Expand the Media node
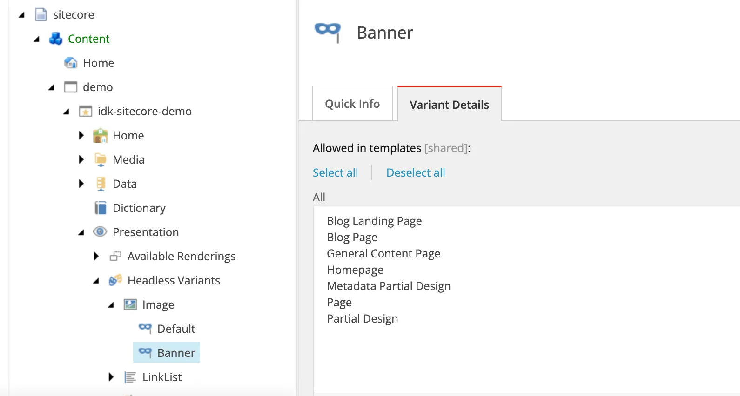 [81, 159]
